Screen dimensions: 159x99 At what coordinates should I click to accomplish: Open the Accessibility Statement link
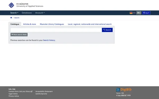(44, 91)
